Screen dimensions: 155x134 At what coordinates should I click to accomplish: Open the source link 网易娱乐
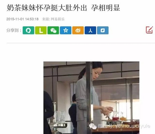(57, 19)
